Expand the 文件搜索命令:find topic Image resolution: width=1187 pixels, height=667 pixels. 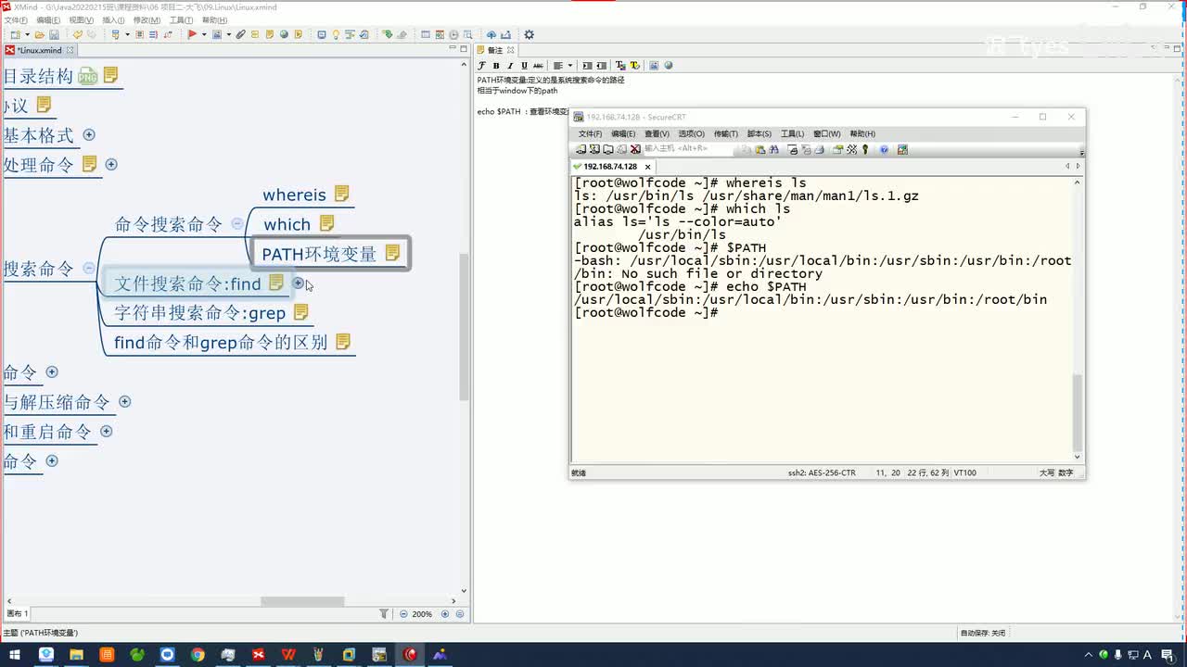(298, 283)
